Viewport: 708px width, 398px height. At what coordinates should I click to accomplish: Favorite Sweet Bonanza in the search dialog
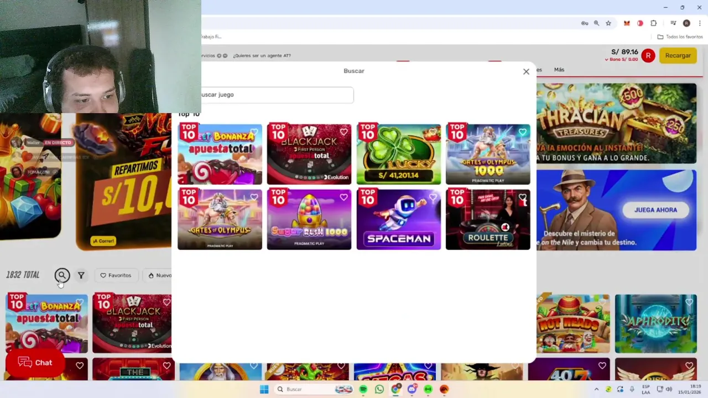pyautogui.click(x=254, y=132)
